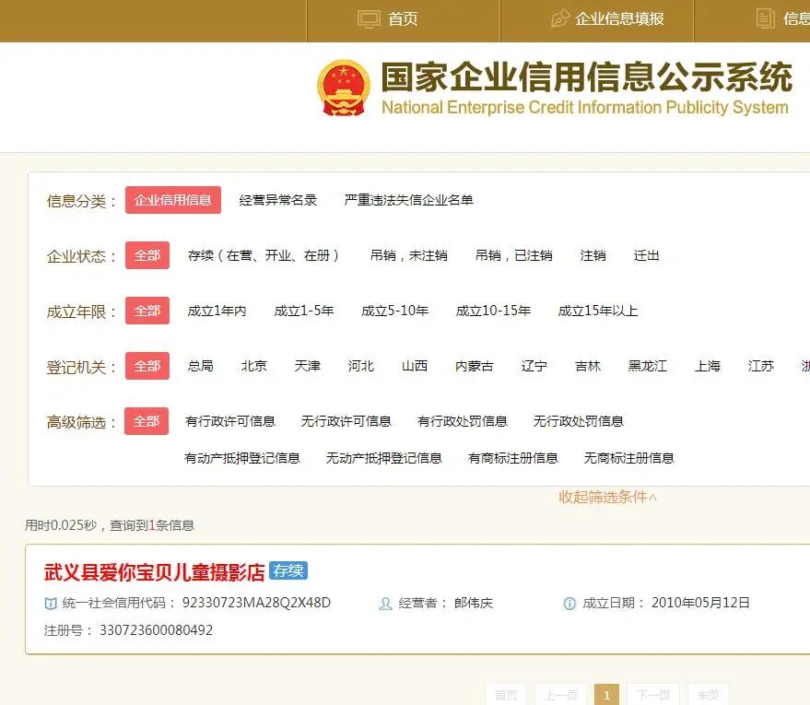This screenshot has width=810, height=705.
Task: Filter by 成立15年以上
Action: 598,311
